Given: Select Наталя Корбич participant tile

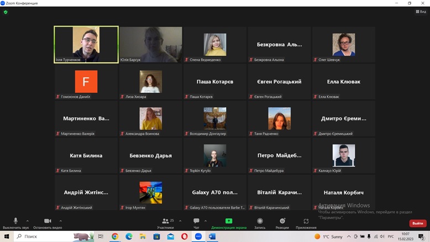Looking at the screenshot, I should [344, 193].
